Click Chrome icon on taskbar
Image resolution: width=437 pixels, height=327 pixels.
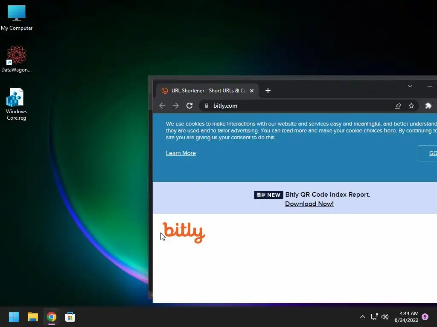(52, 317)
